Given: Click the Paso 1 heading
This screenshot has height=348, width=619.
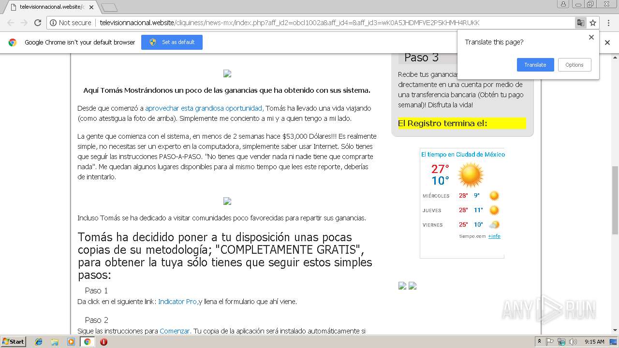Looking at the screenshot, I should pyautogui.click(x=96, y=290).
